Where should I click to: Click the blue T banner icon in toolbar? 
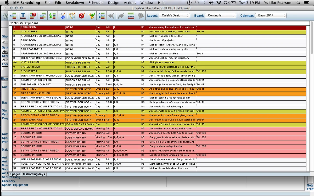coord(23,16)
